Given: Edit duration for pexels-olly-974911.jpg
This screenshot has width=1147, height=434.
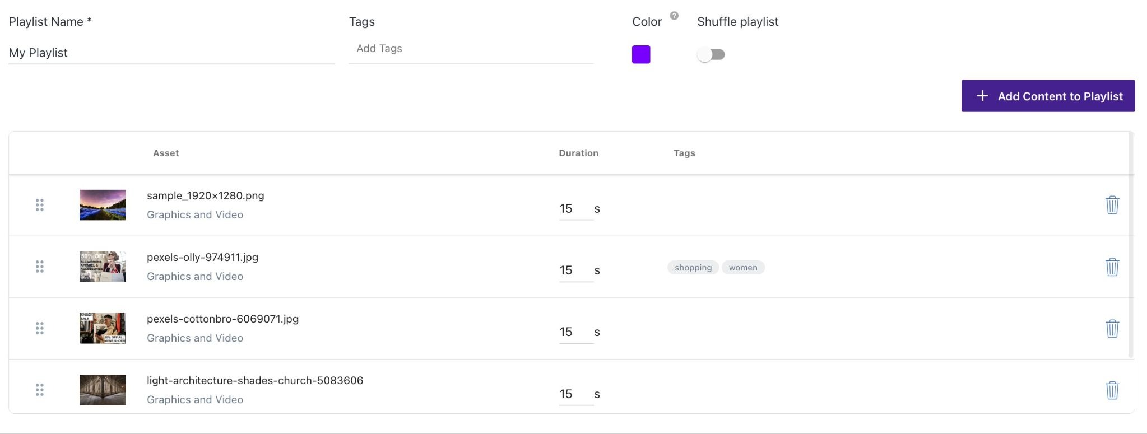Looking at the screenshot, I should tap(575, 270).
